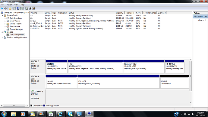
Task: Expand Services and Applications node
Action: 2,37
